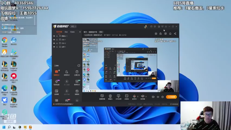The image size is (231, 130).
Task: Mute the 麦克风 microphone
Action: click(x=134, y=97)
